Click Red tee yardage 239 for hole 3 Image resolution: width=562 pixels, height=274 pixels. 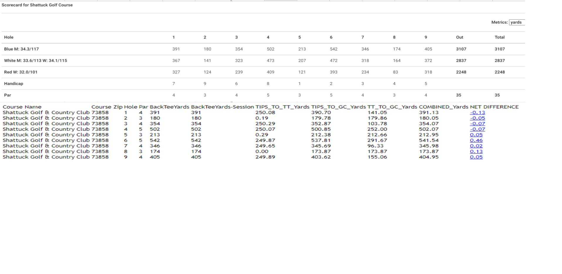pyautogui.click(x=239, y=72)
